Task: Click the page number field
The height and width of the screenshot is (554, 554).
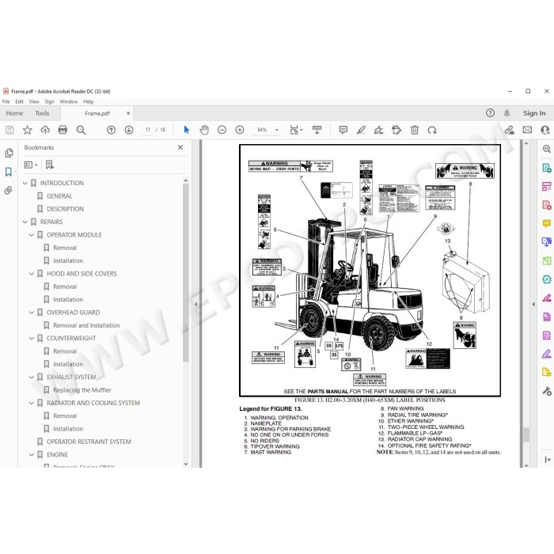Action: (148, 130)
